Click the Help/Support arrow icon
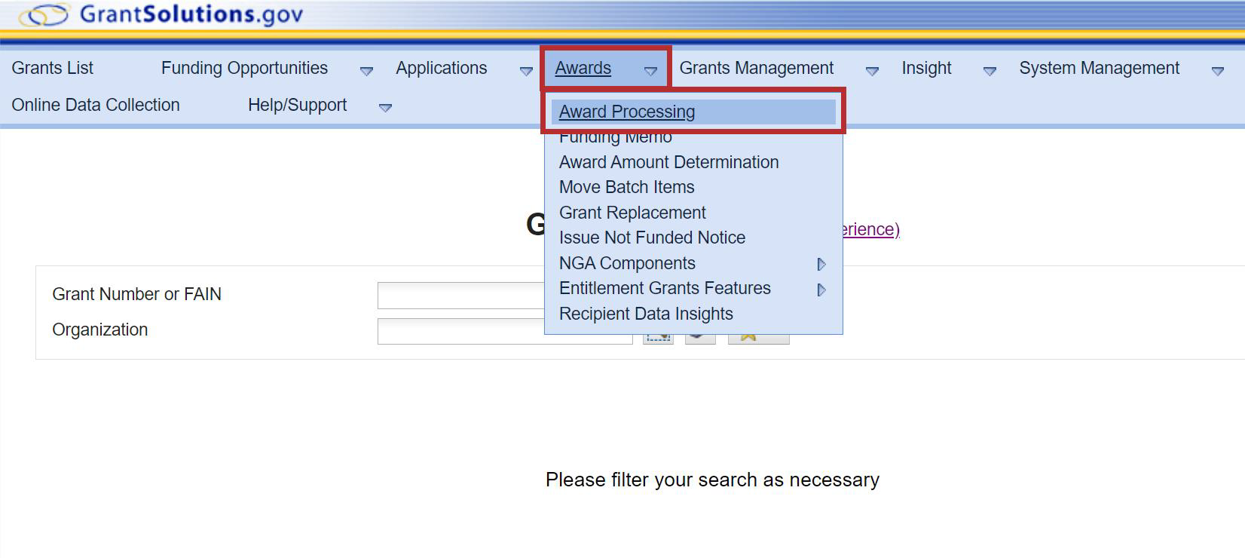 point(385,108)
